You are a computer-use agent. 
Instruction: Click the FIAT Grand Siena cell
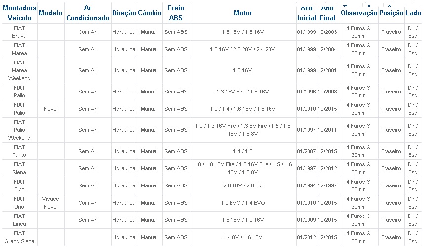tap(19, 237)
